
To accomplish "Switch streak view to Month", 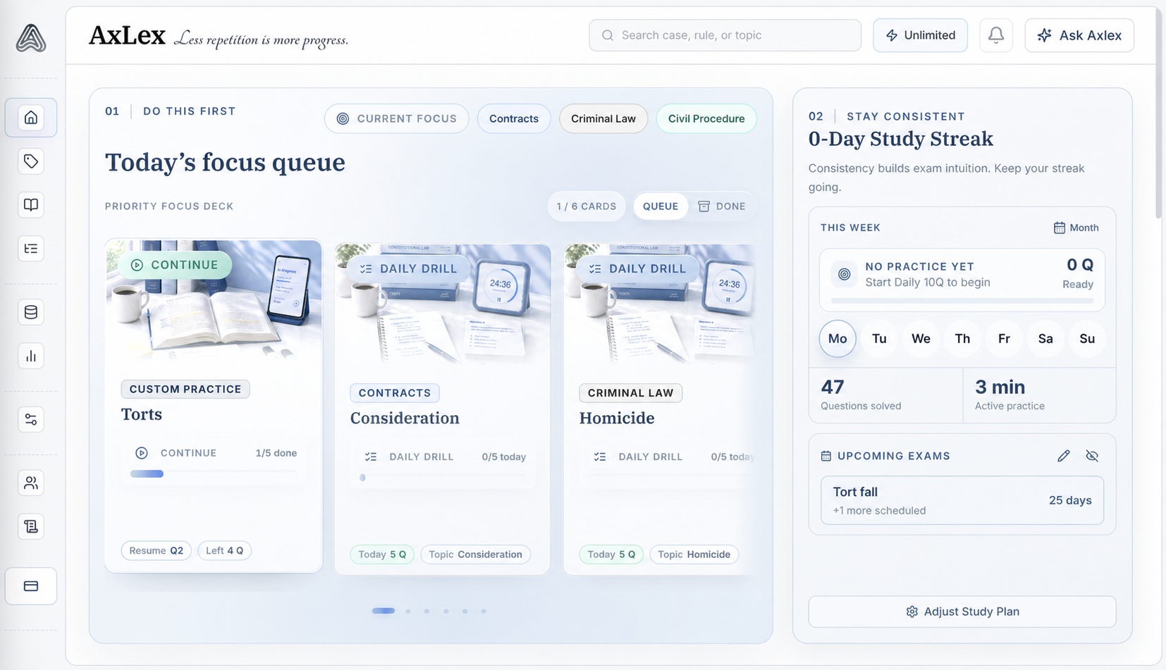I will 1076,228.
